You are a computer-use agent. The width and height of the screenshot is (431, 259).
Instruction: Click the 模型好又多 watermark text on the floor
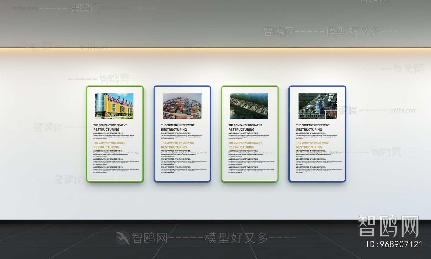click(x=237, y=238)
